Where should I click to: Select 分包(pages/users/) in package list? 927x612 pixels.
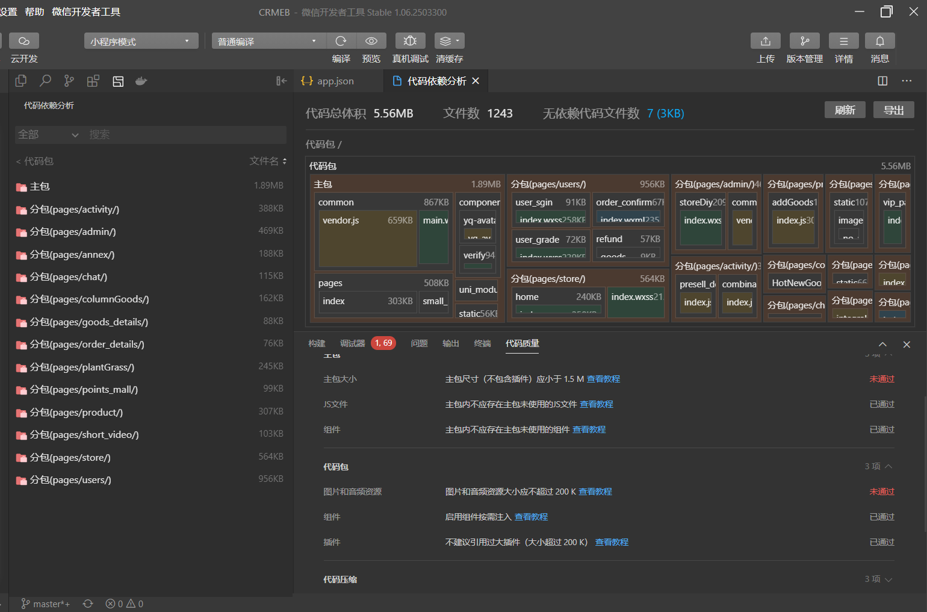coord(149,479)
